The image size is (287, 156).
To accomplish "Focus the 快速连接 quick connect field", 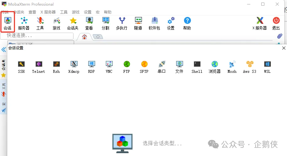I will tap(37, 36).
